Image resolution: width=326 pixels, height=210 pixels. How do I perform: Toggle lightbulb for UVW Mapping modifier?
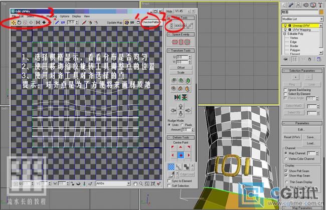tap(285, 30)
